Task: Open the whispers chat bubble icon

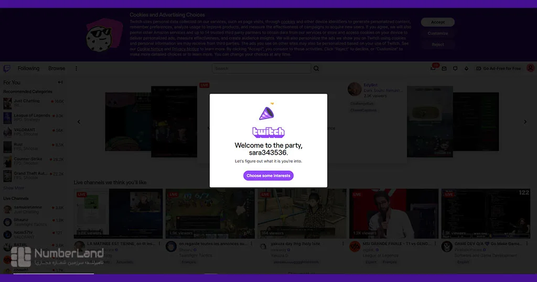Action: pos(455,69)
